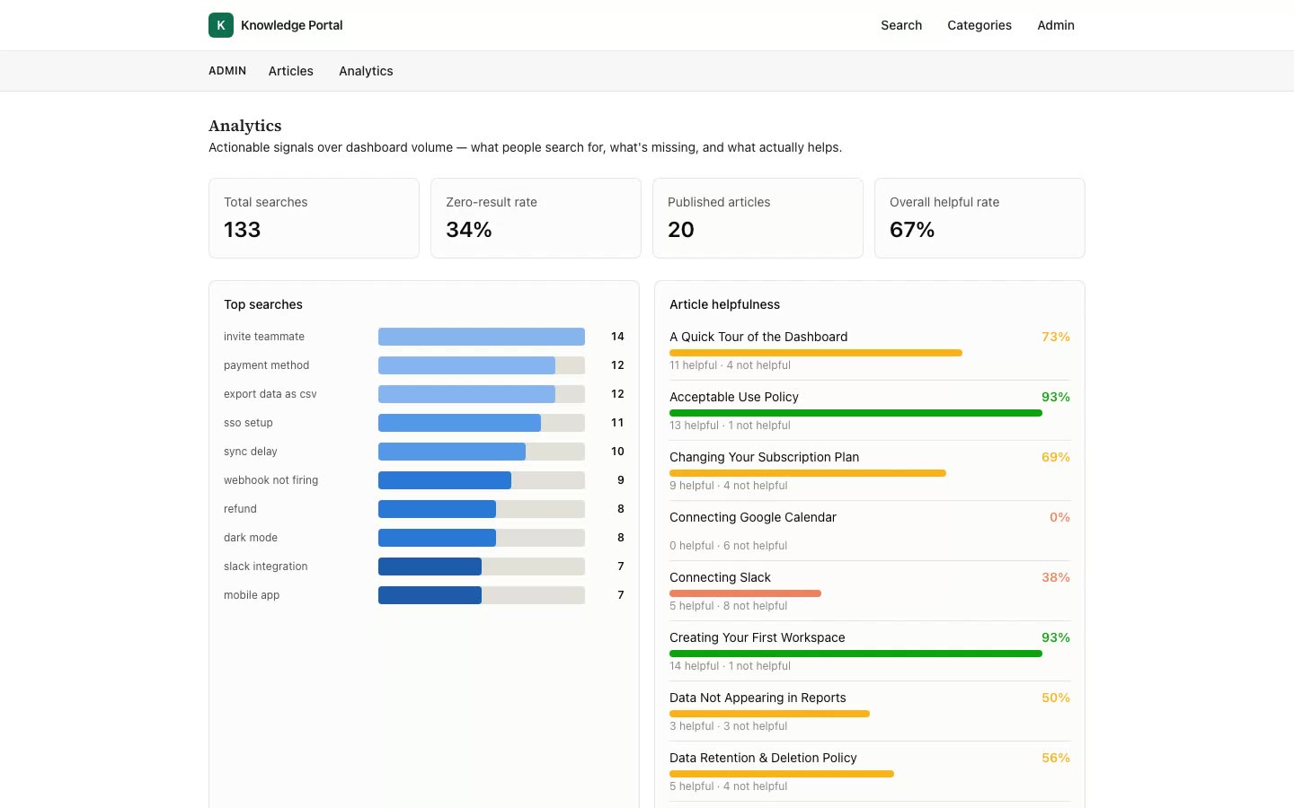This screenshot has width=1294, height=808.
Task: Open 'Changing Your Subscription Plan' article
Action: pyautogui.click(x=764, y=457)
